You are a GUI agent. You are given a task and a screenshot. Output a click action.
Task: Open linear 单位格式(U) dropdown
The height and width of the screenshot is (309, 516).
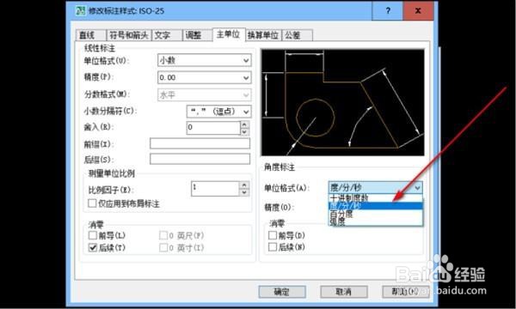[x=205, y=60]
